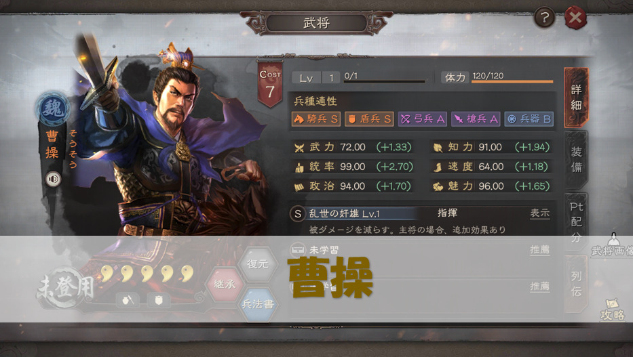This screenshot has width=633, height=357.
Task: Tap the 魏 faction emblem
Action: (52, 108)
